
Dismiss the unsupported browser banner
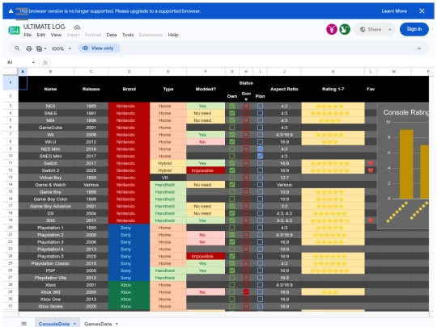tap(422, 11)
